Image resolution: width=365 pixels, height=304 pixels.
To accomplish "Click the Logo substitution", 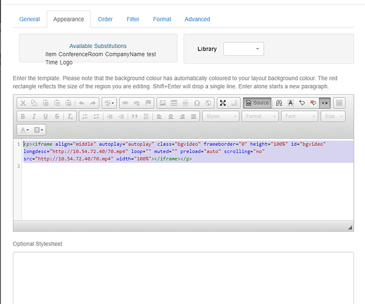I will click(66, 63).
